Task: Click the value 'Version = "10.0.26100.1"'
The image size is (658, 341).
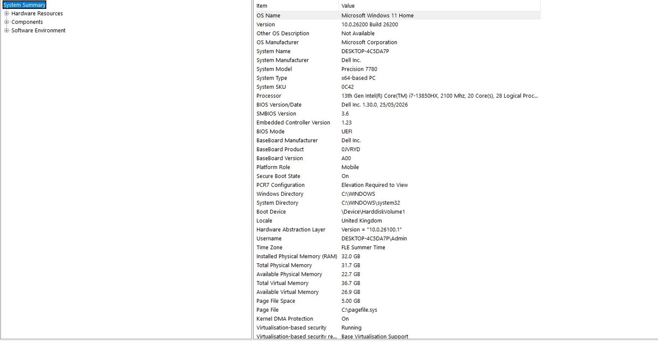Action: pyautogui.click(x=372, y=229)
